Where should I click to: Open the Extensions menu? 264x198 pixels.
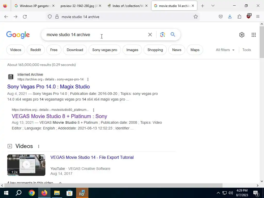[239, 17]
